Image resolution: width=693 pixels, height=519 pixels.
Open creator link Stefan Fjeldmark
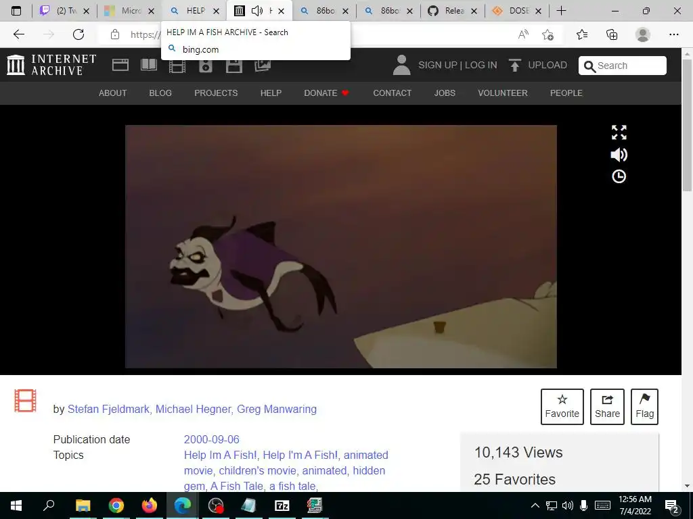[x=108, y=409]
